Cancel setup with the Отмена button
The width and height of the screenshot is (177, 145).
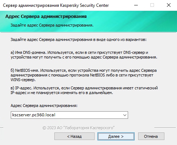[151, 136]
